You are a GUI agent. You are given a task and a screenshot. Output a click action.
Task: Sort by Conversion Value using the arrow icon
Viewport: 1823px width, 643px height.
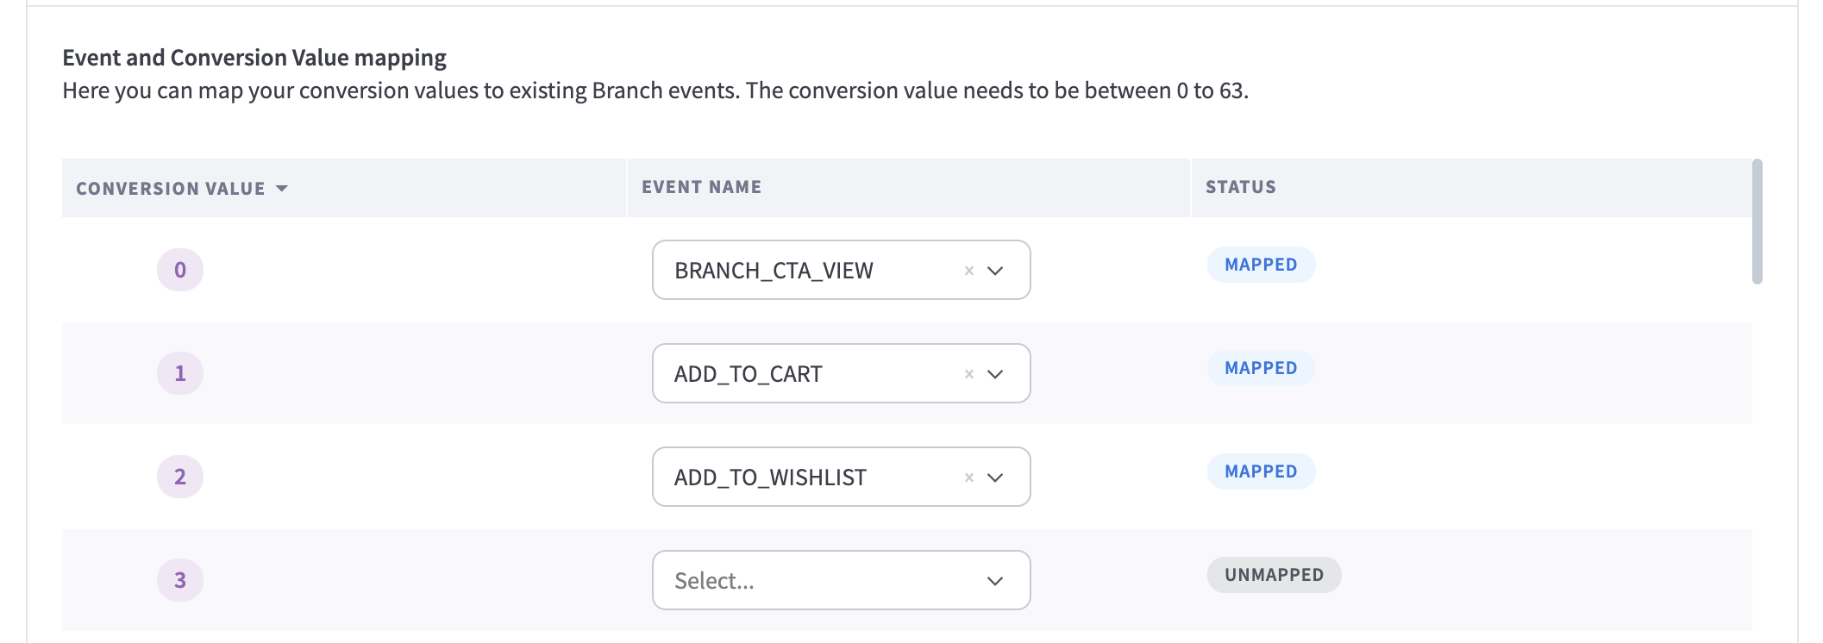(282, 189)
